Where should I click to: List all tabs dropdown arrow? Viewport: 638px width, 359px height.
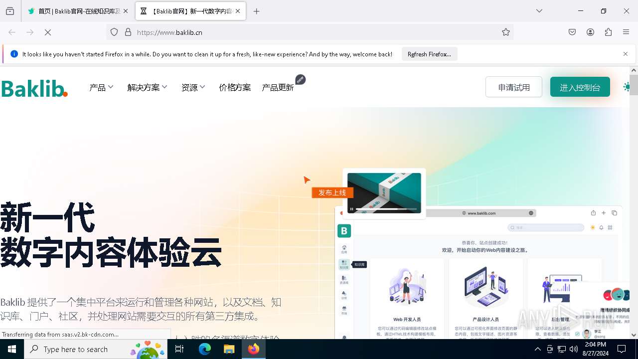539,11
